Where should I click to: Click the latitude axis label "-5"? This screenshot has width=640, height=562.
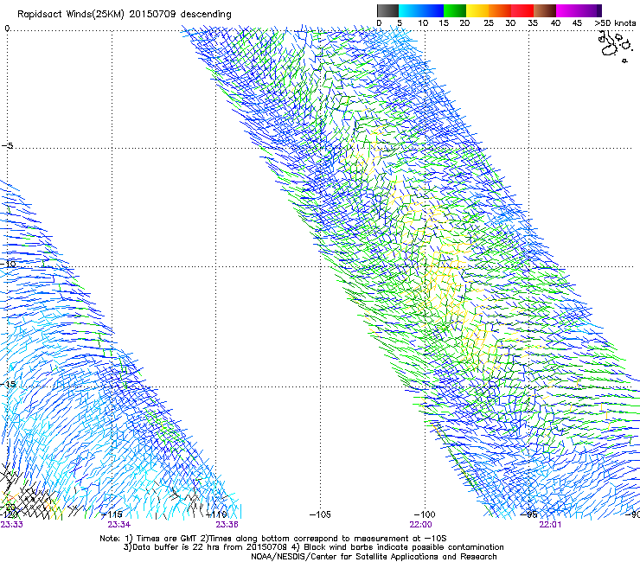pyautogui.click(x=8, y=145)
